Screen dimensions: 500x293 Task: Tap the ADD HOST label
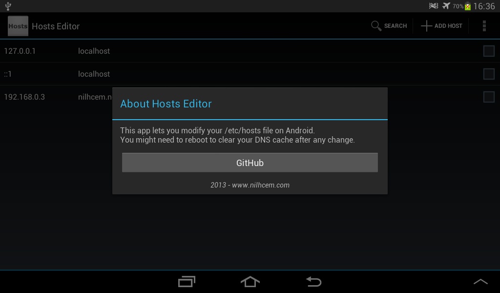pyautogui.click(x=448, y=26)
